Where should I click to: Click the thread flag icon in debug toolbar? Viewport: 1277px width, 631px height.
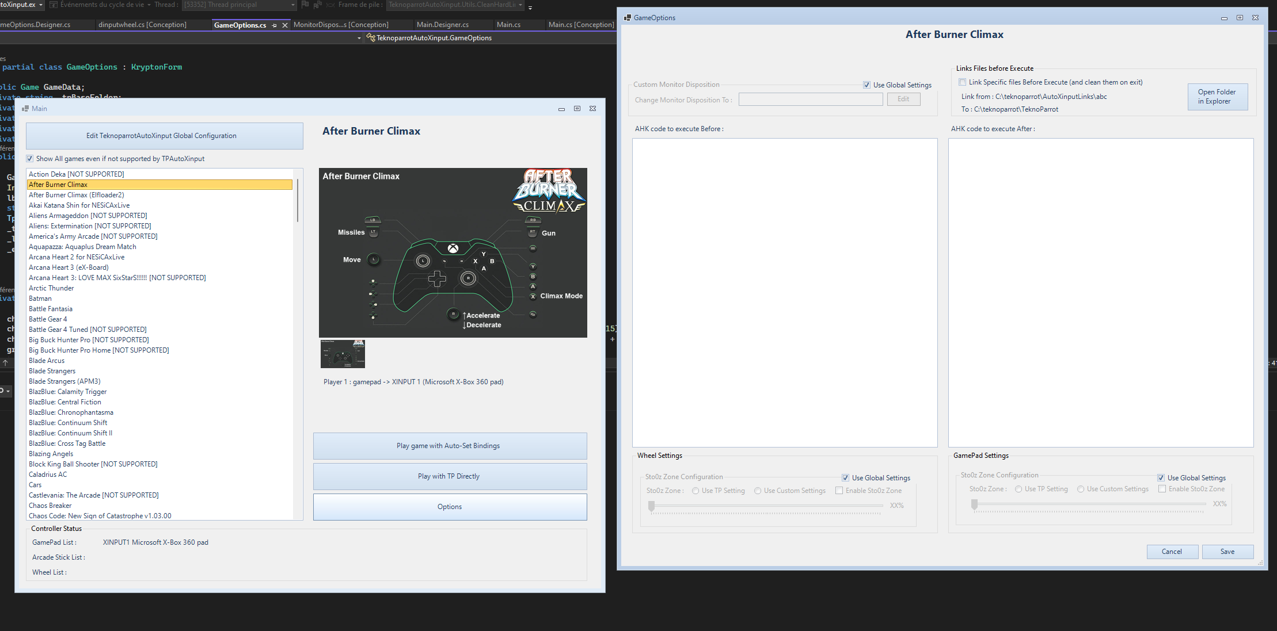(x=305, y=5)
